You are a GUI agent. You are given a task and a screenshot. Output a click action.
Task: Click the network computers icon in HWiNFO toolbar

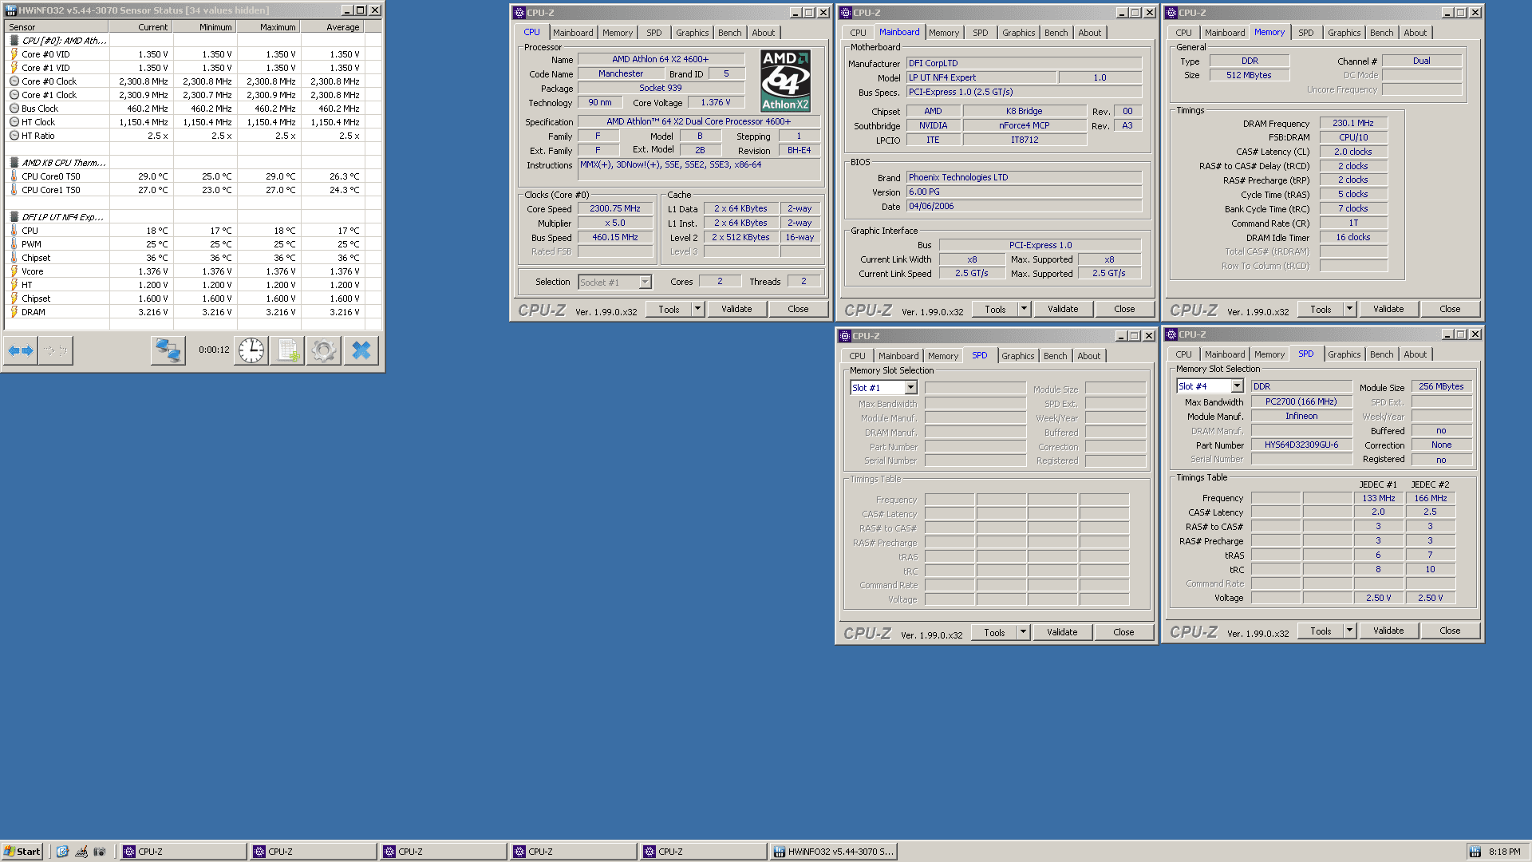168,350
